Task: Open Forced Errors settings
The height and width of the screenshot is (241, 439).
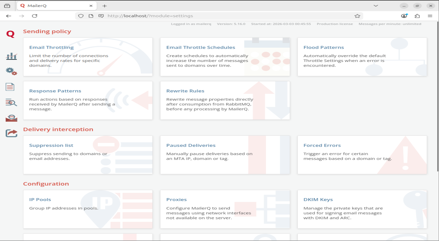Action: pos(362,155)
